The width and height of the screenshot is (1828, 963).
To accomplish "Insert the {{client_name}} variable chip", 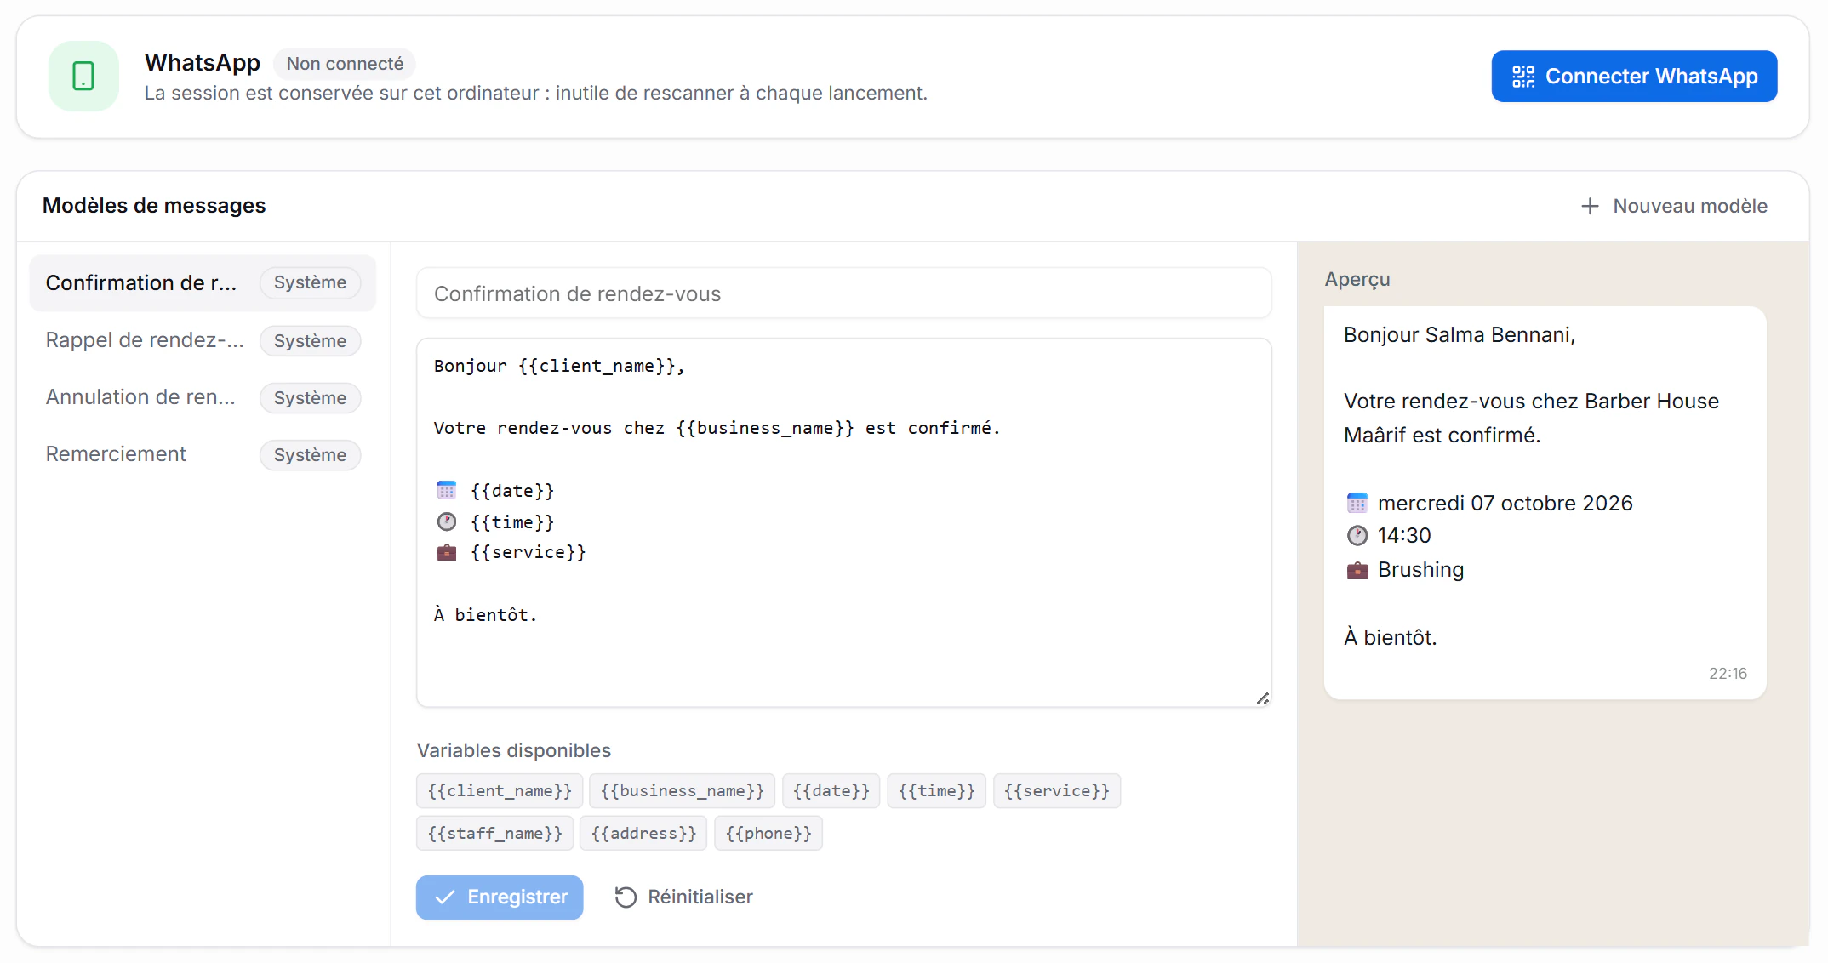I will (500, 790).
